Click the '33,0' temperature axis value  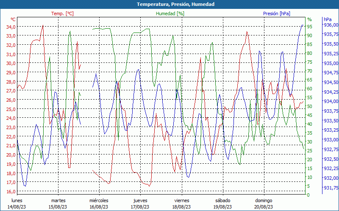(11, 36)
